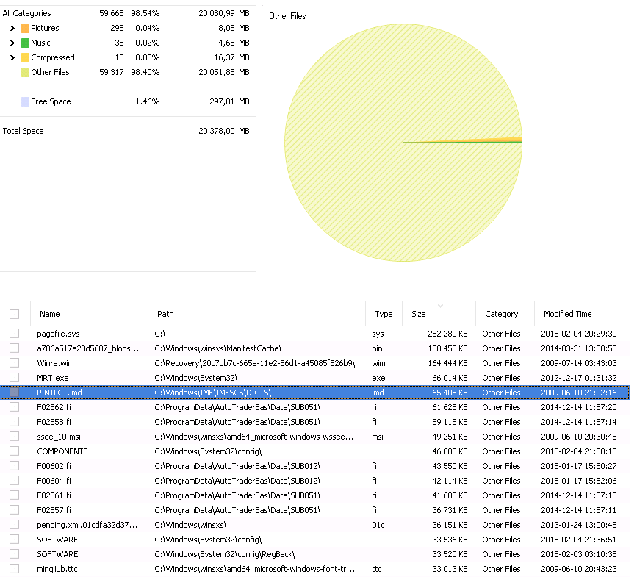Expand the Compressed category
637x577 pixels.
[x=12, y=57]
